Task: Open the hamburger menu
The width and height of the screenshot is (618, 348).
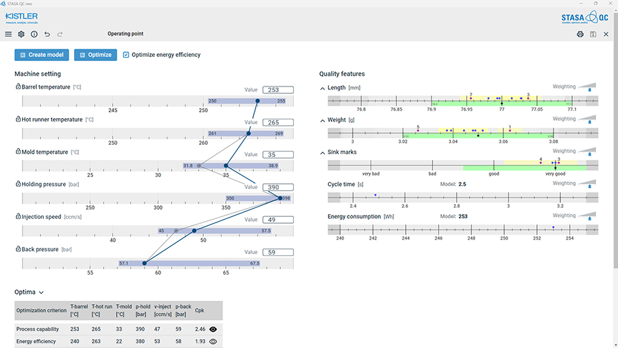Action: 8,34
